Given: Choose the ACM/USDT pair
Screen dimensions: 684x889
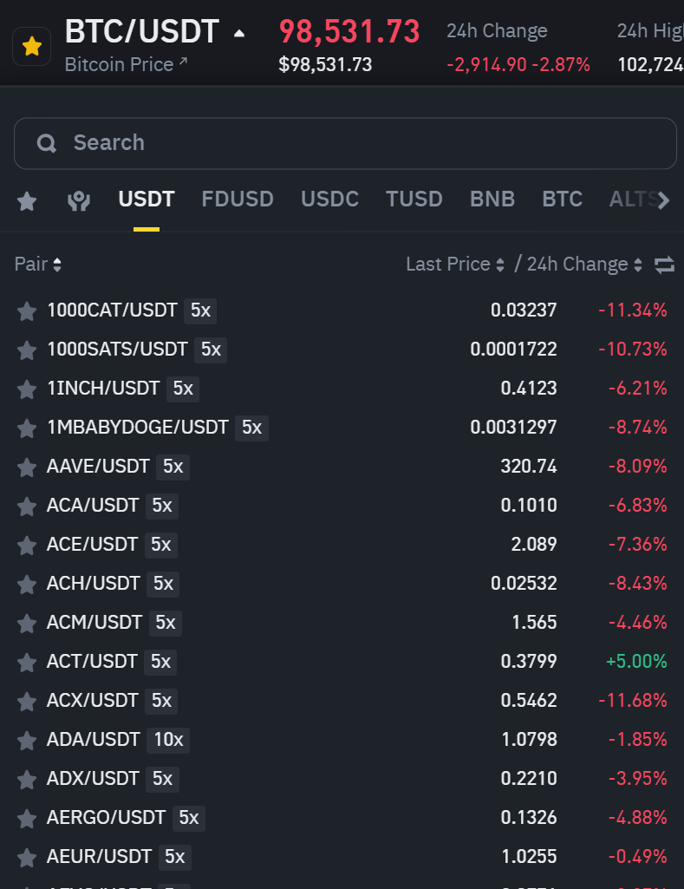Looking at the screenshot, I should coord(342,623).
